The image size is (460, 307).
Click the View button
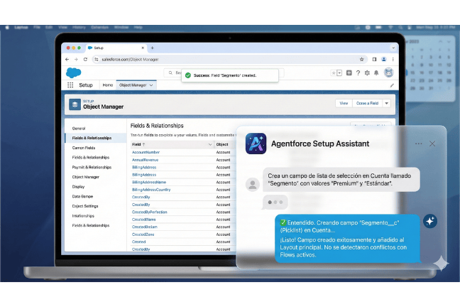click(344, 103)
